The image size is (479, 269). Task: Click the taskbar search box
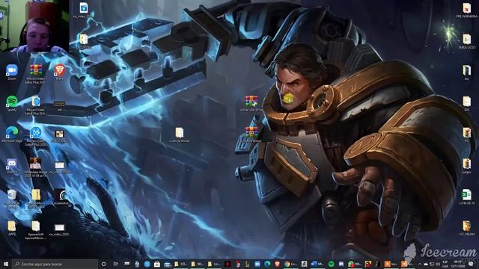(55, 264)
